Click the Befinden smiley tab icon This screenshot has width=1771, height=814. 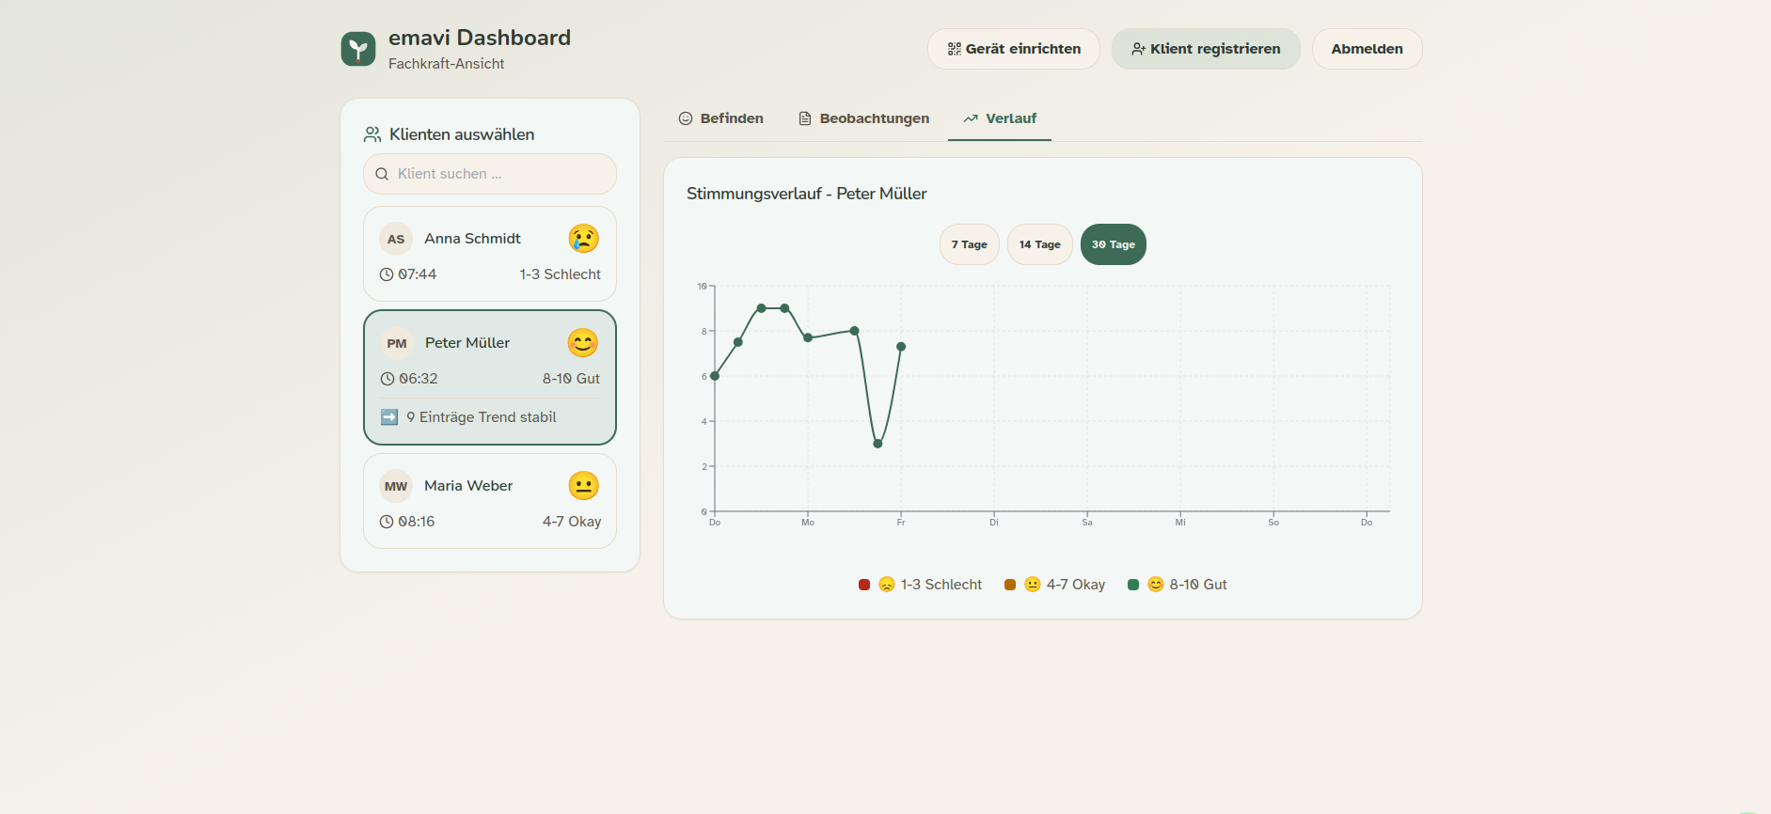coord(686,118)
